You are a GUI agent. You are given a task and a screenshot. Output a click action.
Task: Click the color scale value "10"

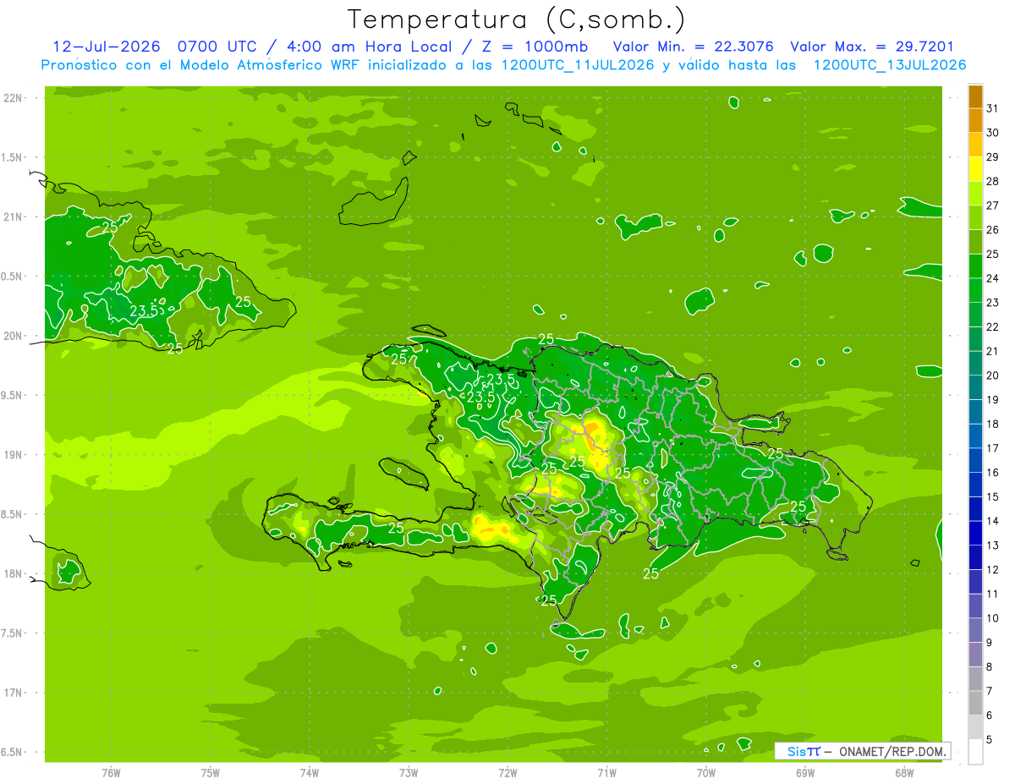pos(993,618)
